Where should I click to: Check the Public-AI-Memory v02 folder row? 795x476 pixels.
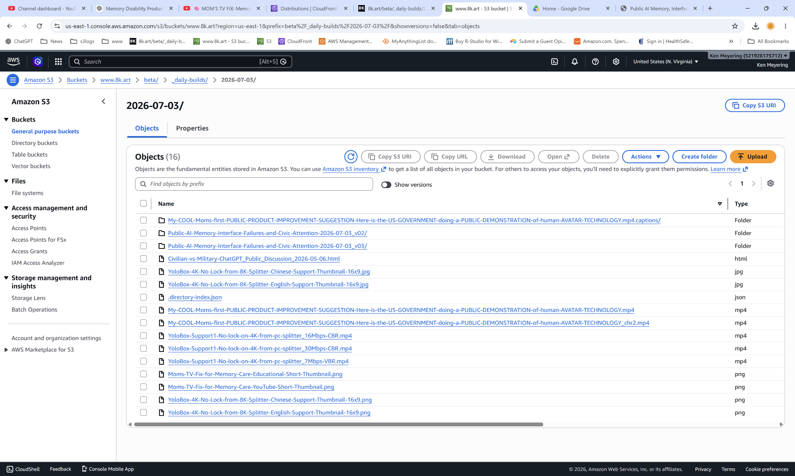point(144,233)
